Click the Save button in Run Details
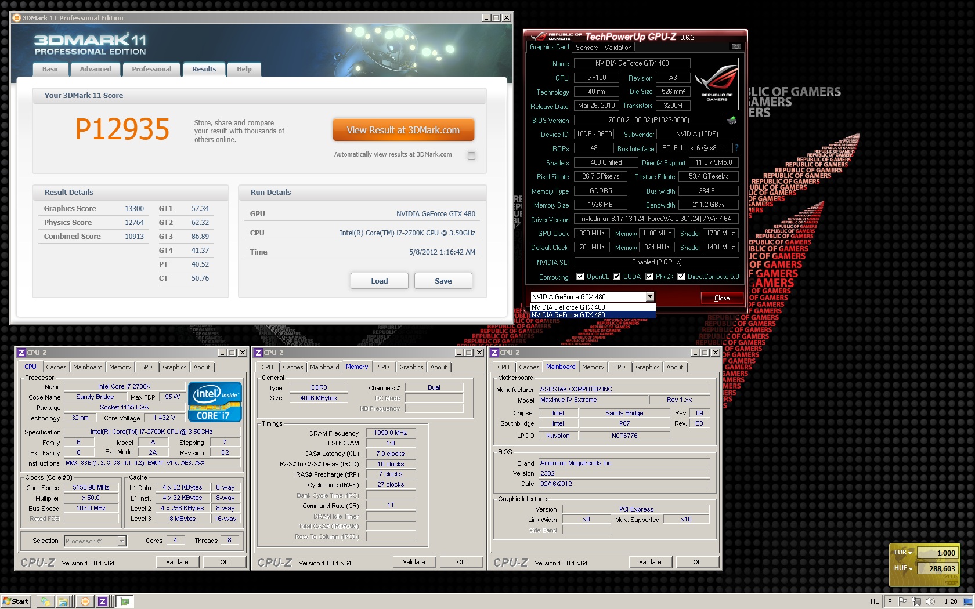Viewport: 975px width, 609px height. 443,281
